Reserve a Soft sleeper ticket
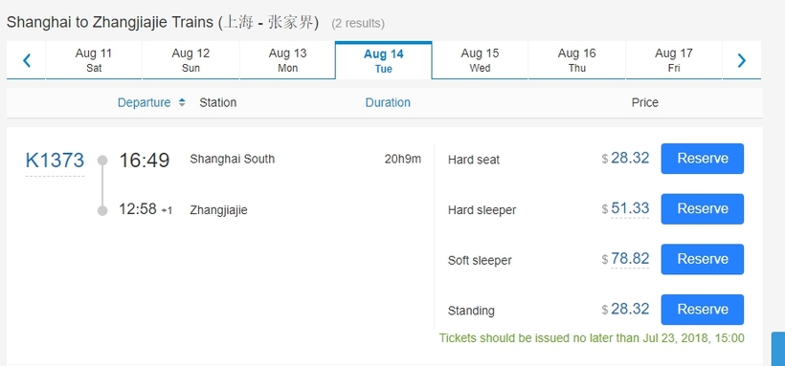The image size is (785, 366). click(x=703, y=259)
